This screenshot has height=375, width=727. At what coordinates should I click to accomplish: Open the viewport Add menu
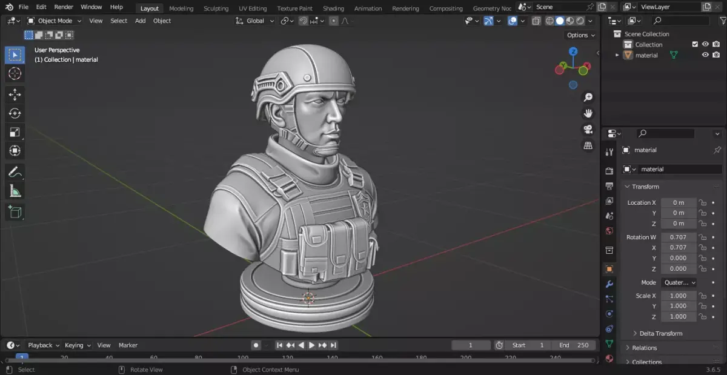click(140, 21)
